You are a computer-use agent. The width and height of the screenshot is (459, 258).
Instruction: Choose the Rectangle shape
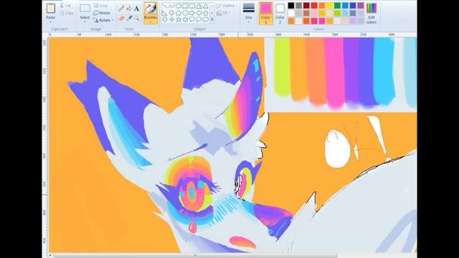tap(185, 6)
